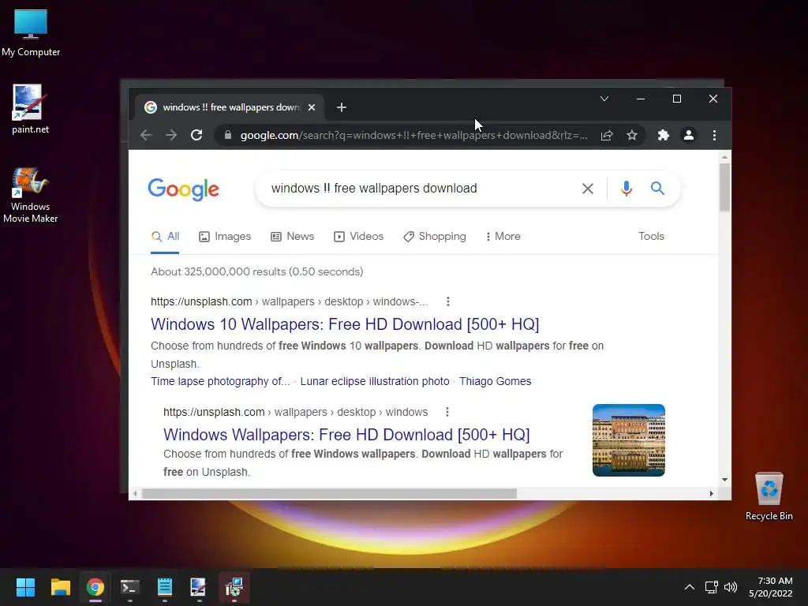Open Windows 10 Wallpapers result link
Image resolution: width=808 pixels, height=606 pixels.
coord(345,324)
